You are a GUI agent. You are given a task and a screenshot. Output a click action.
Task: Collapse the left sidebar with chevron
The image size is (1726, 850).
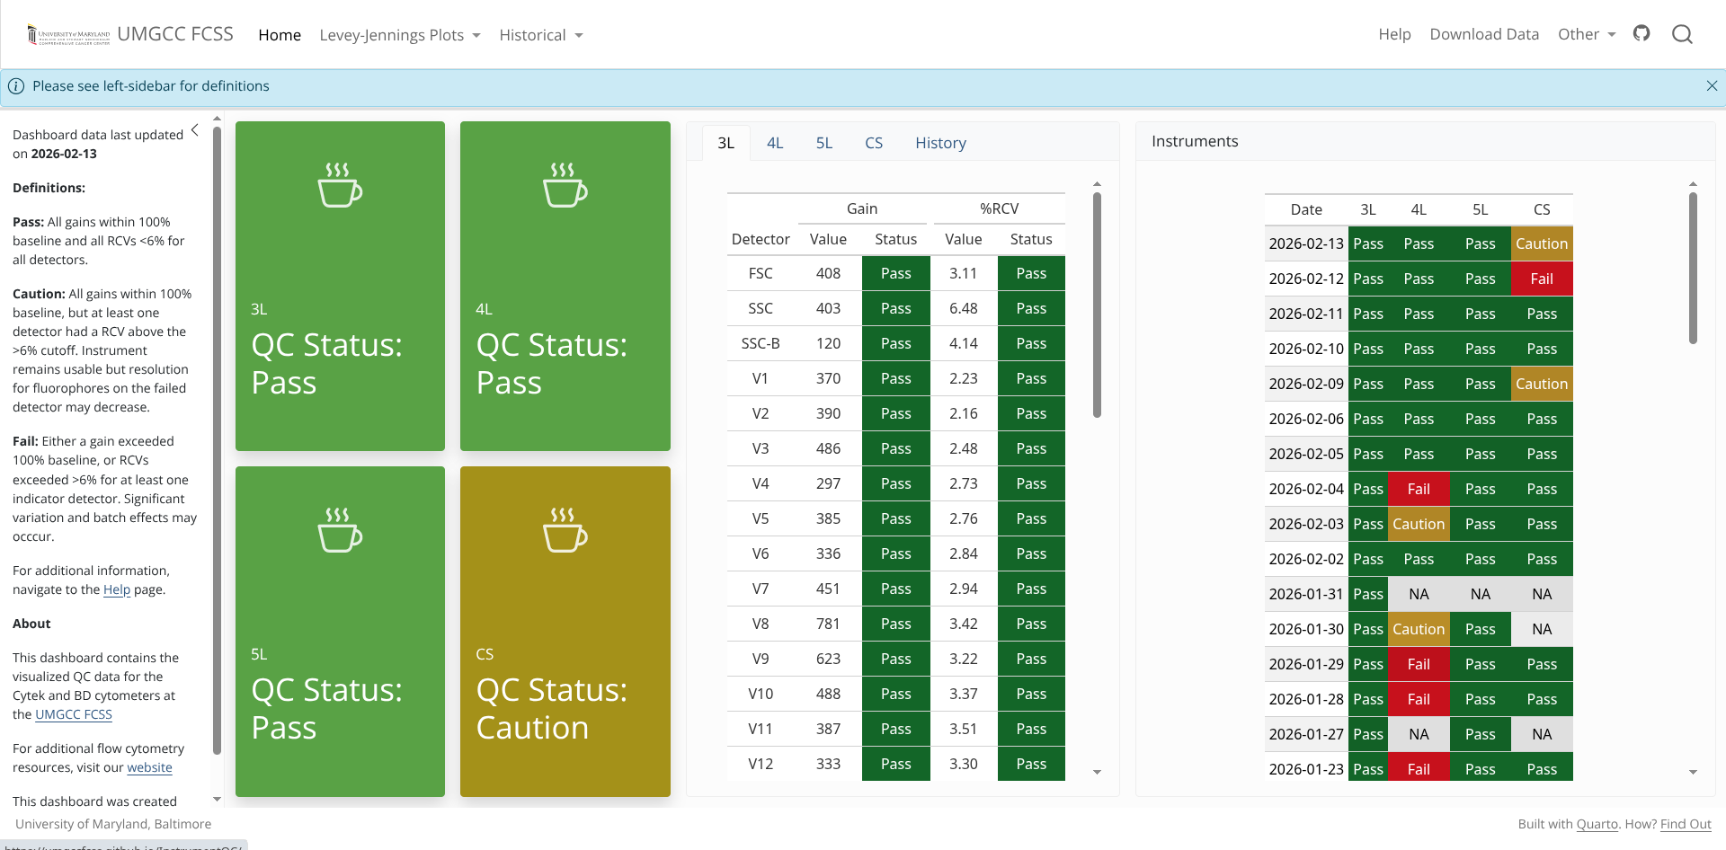(x=195, y=131)
